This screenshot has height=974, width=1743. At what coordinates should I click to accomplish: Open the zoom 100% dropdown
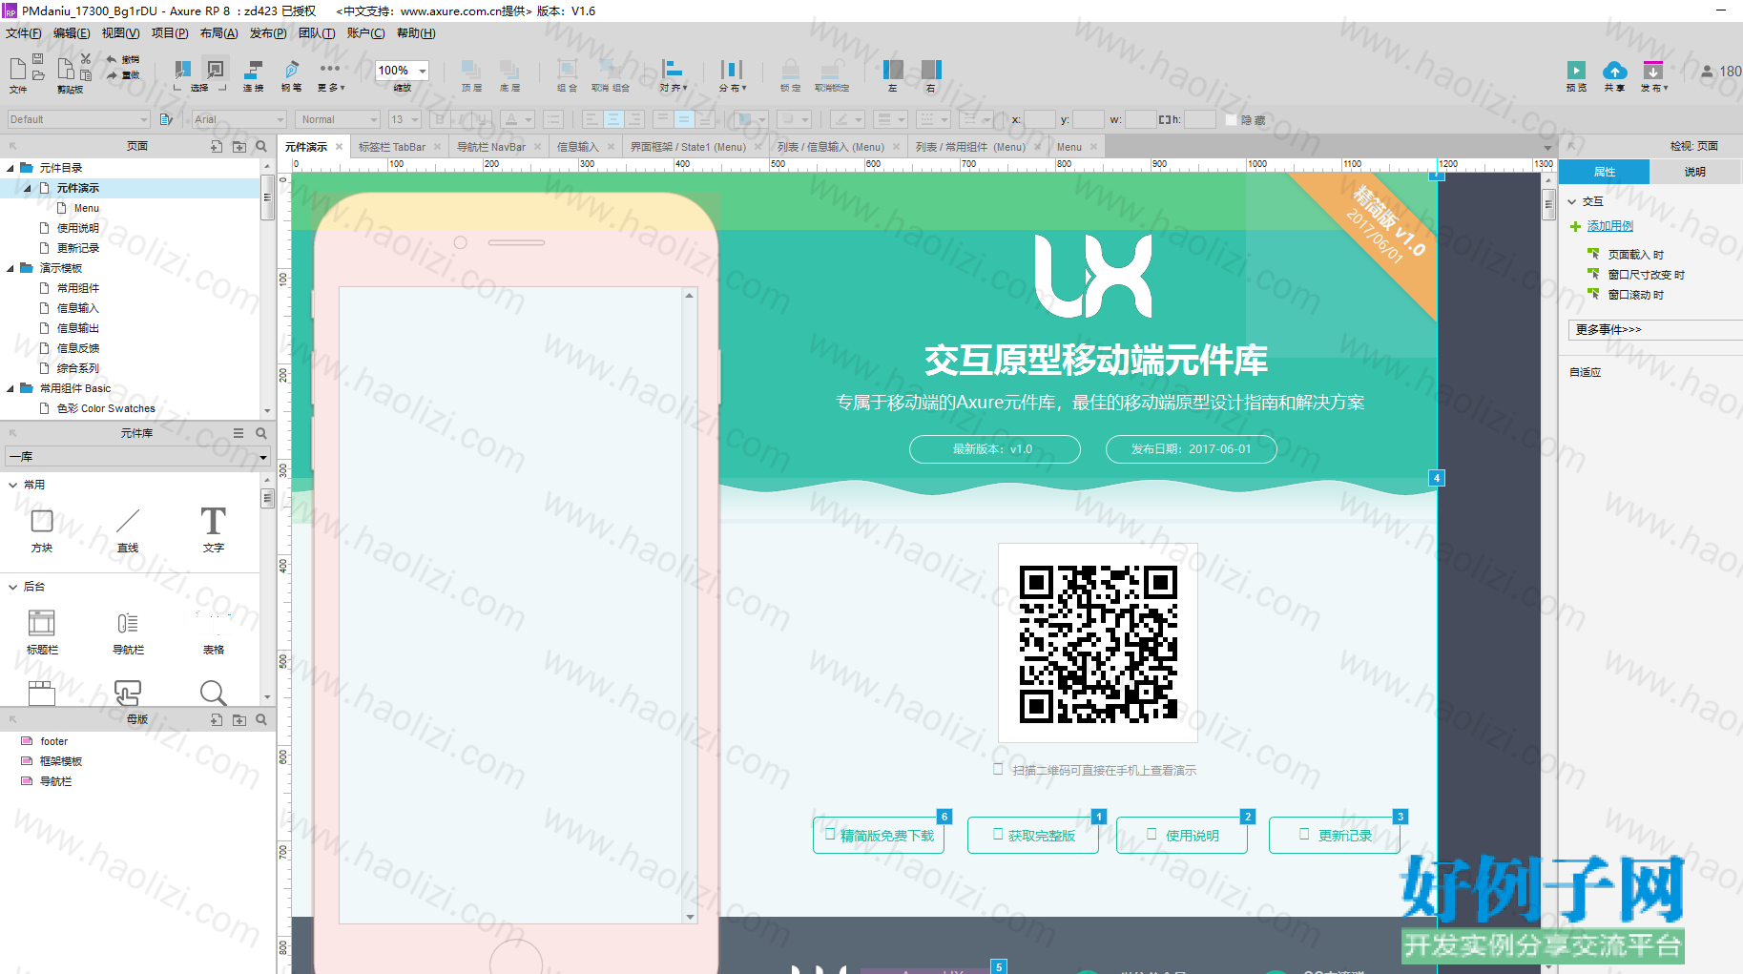(423, 71)
